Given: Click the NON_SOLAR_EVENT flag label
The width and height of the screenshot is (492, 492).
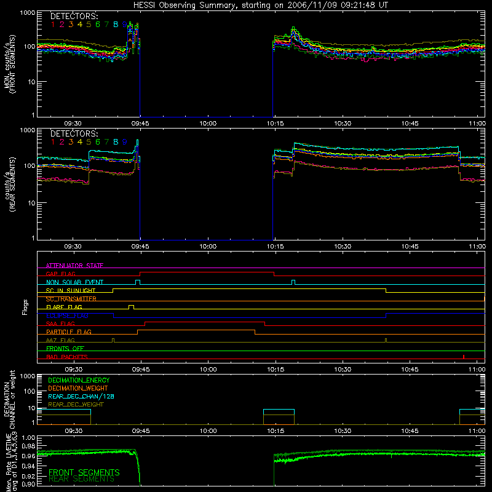Looking at the screenshot, I should 74,282.
